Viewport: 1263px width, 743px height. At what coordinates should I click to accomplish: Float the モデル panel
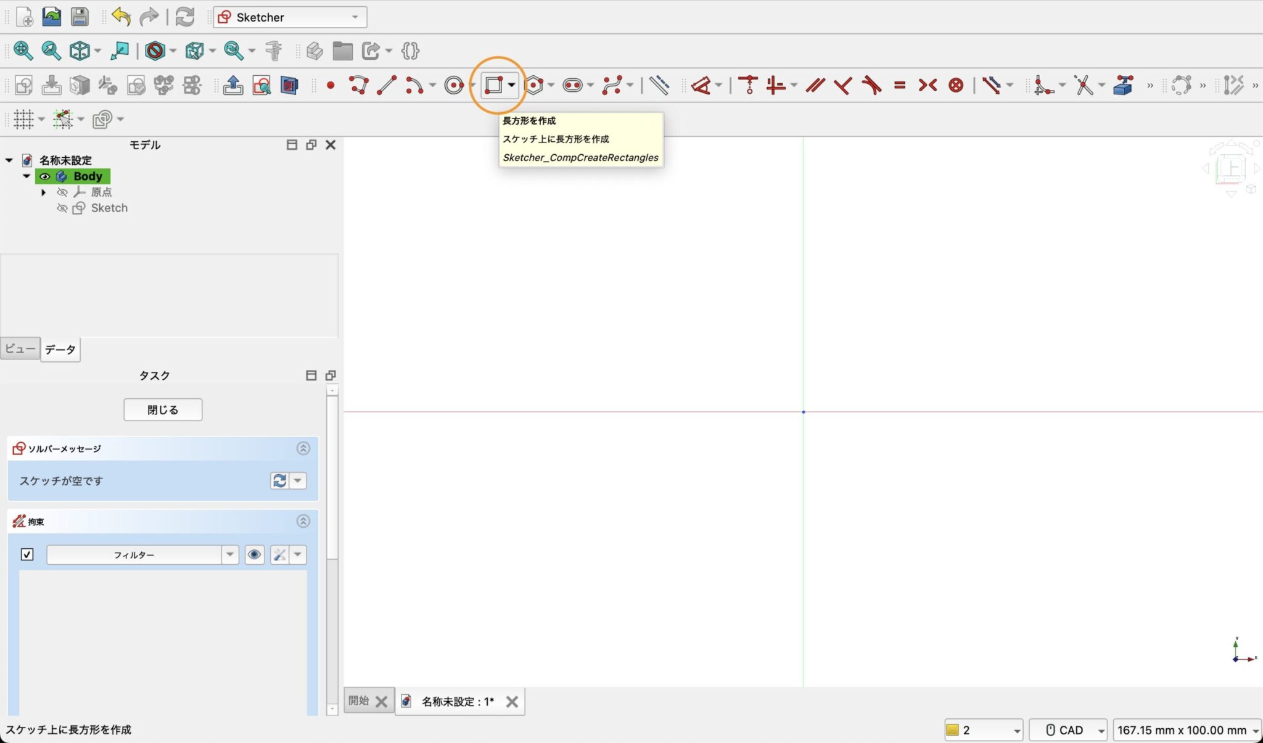pyautogui.click(x=311, y=144)
